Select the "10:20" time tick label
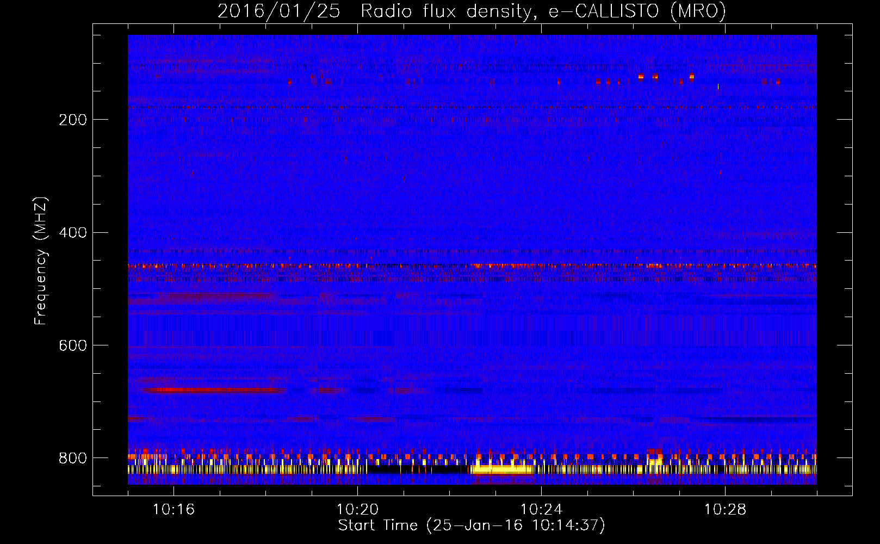Screen dimensions: 880x544 click(x=358, y=509)
